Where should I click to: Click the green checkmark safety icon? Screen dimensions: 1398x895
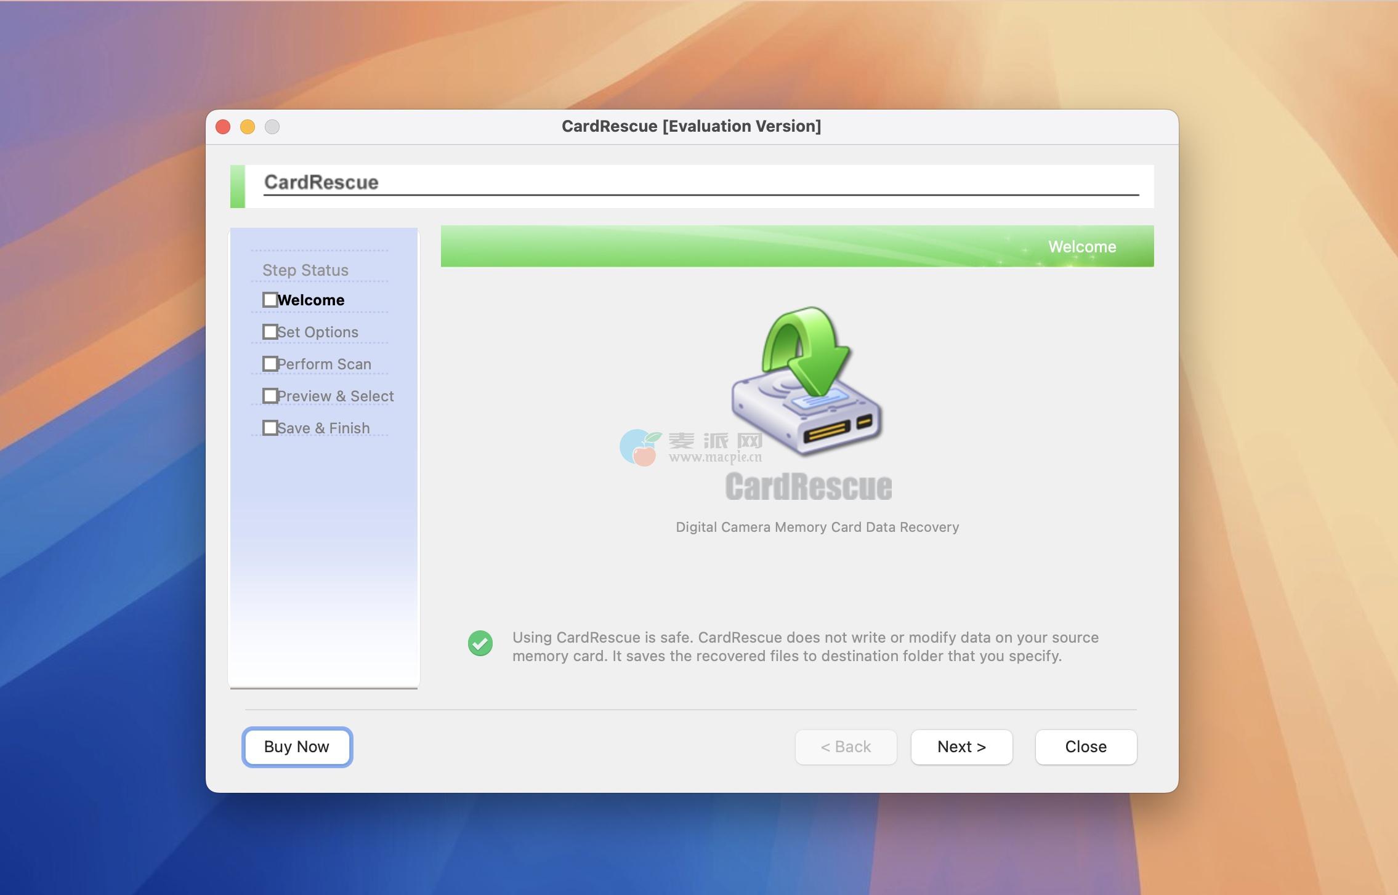tap(480, 643)
